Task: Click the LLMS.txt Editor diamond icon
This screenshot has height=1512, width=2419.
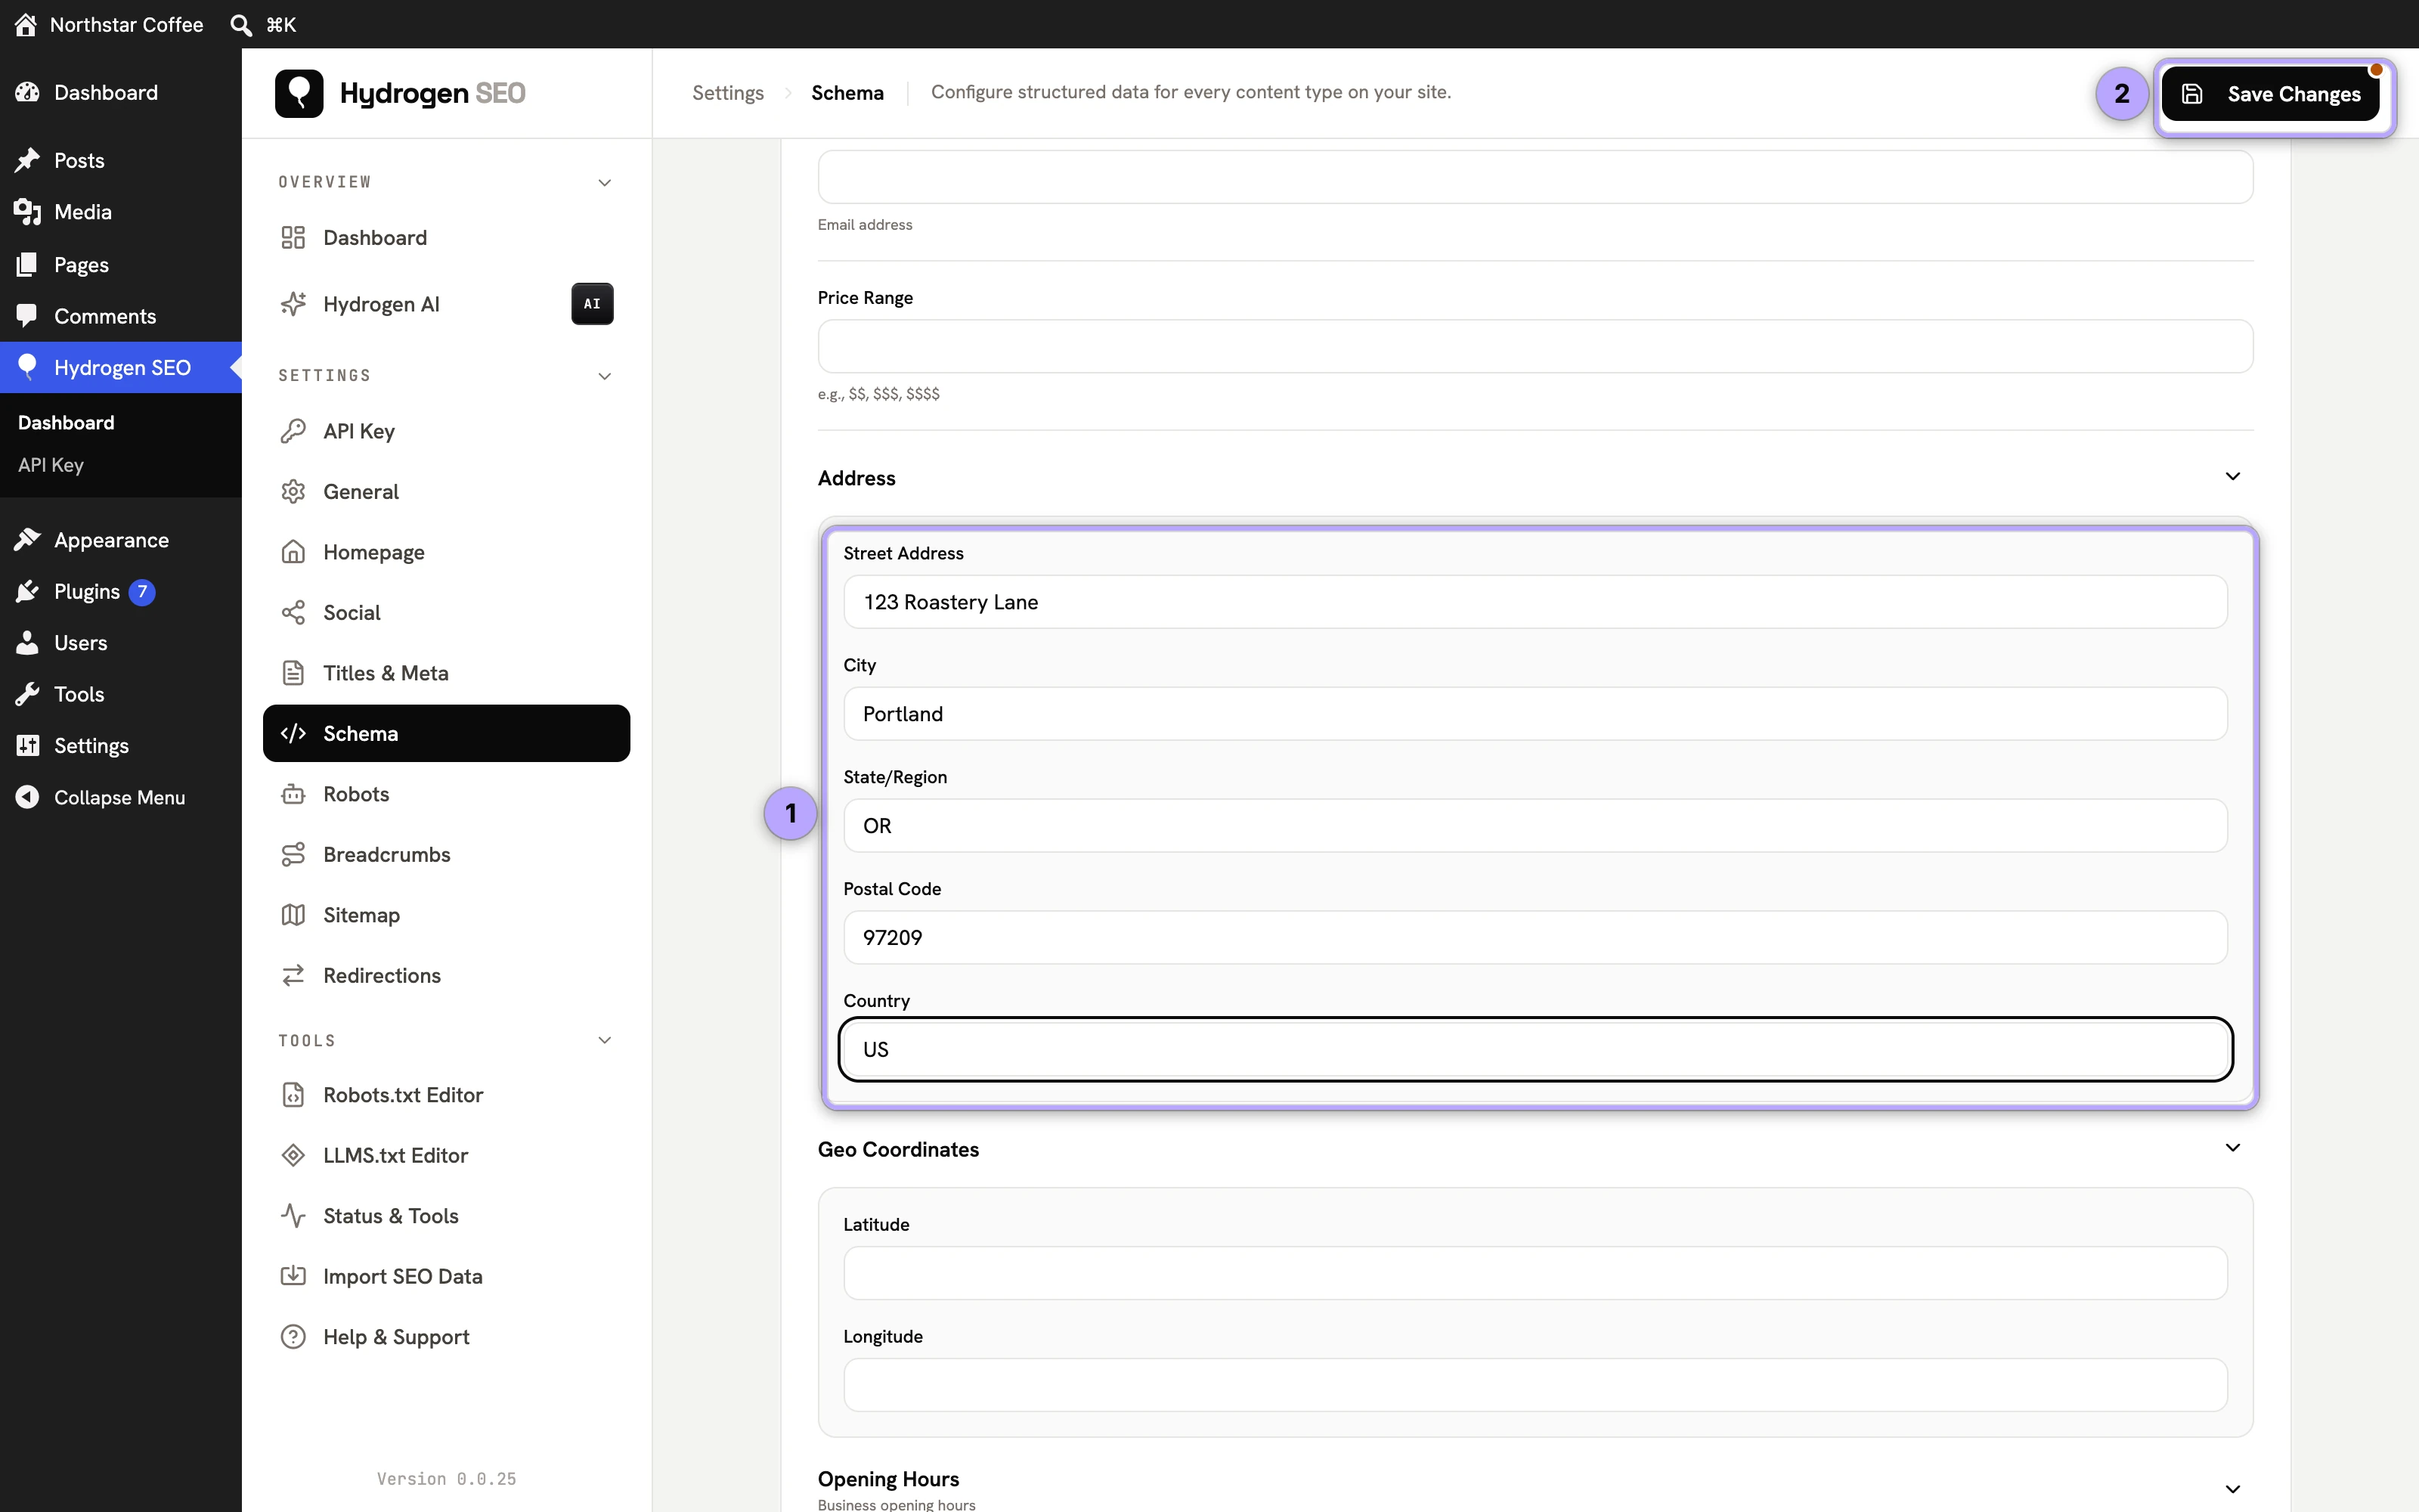Action: (x=293, y=1156)
